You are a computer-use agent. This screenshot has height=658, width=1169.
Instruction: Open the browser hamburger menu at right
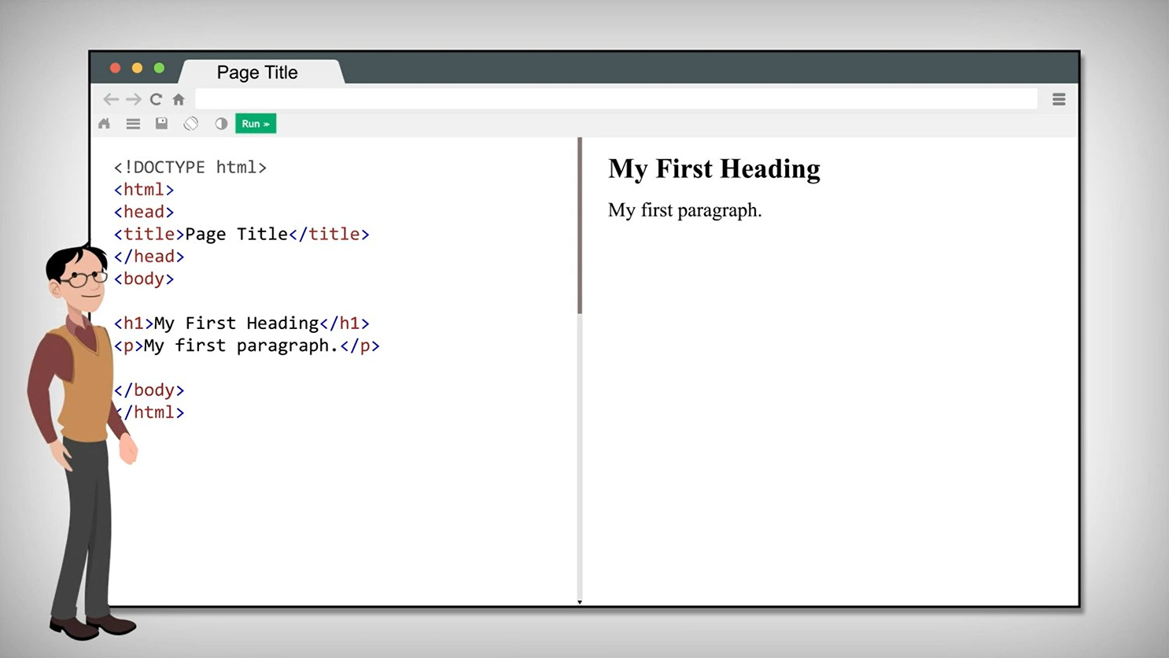(x=1059, y=99)
